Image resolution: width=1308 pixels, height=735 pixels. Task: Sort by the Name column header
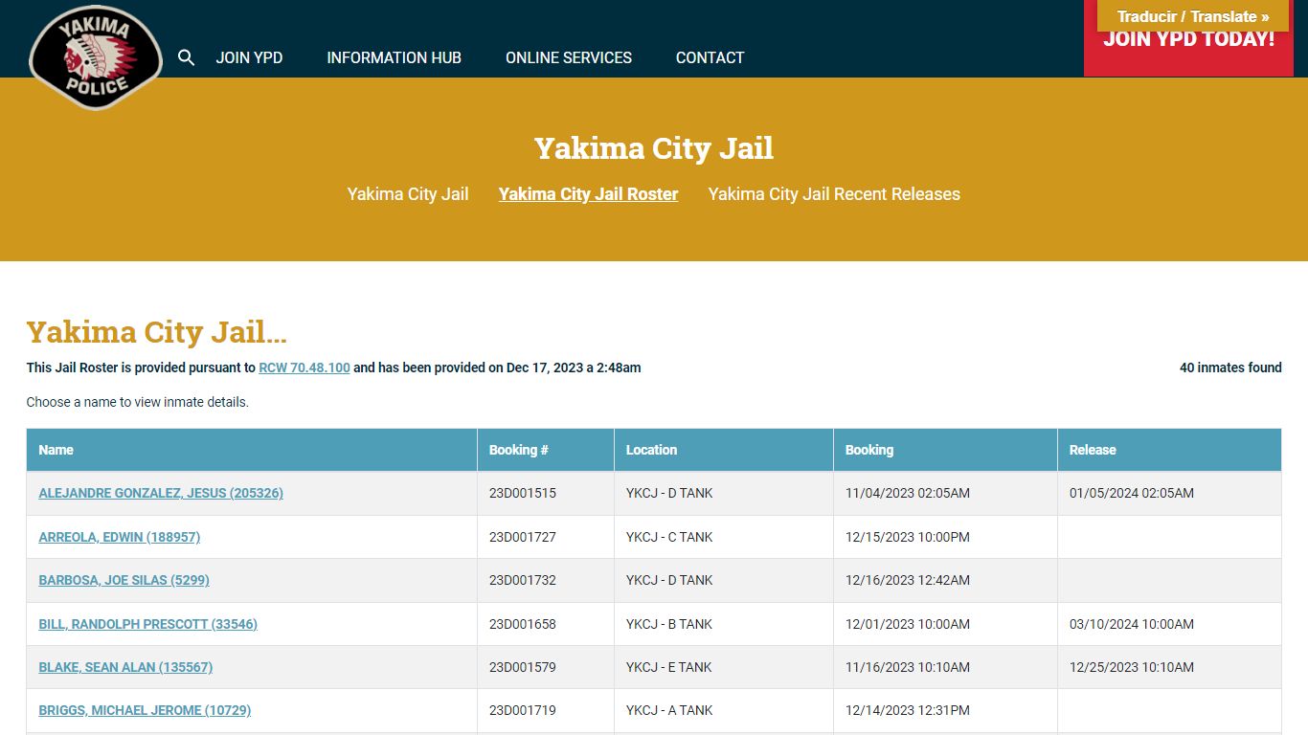pyautogui.click(x=252, y=450)
